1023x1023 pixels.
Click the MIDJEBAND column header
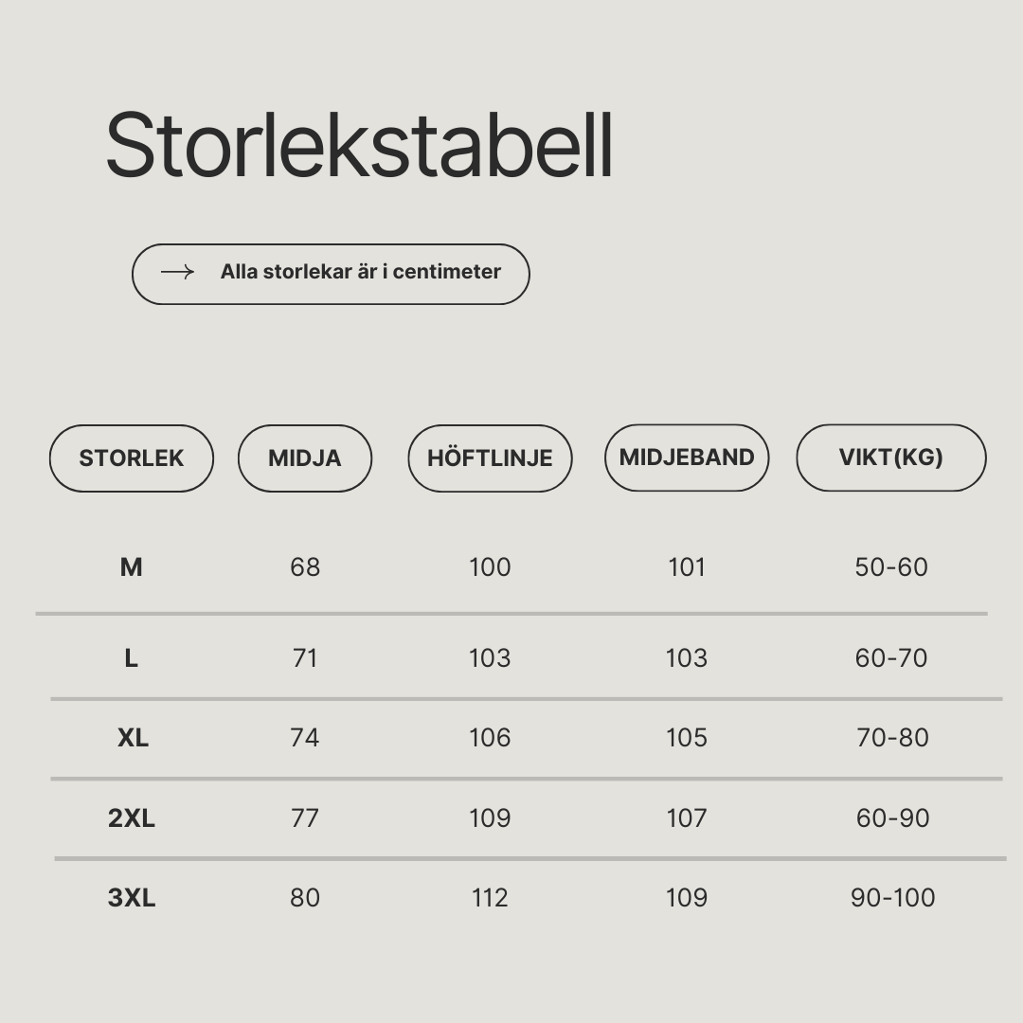pos(687,458)
